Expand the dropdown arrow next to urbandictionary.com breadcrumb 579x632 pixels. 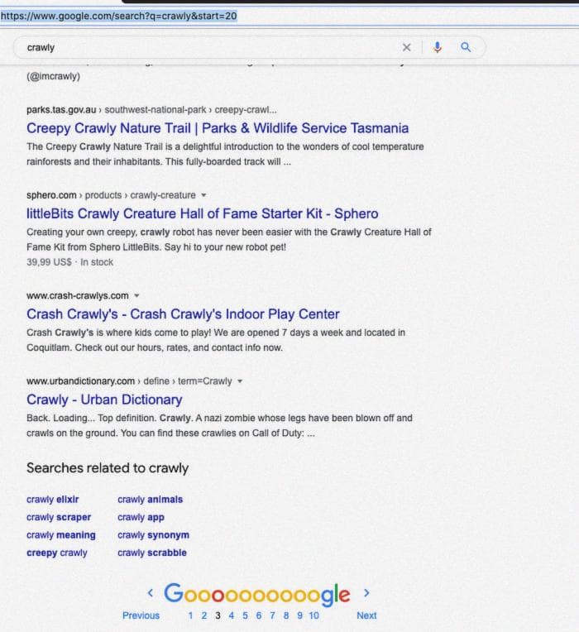point(240,381)
